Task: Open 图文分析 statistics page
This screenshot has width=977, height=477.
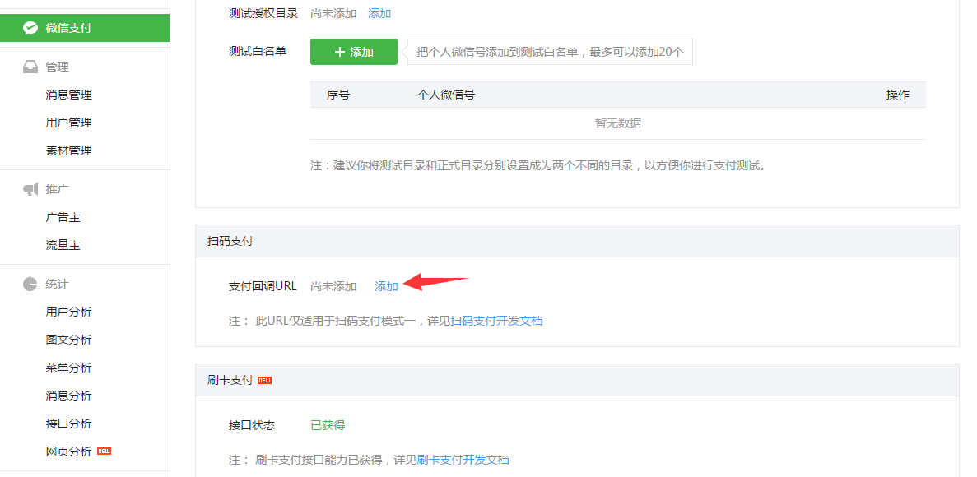Action: click(68, 340)
